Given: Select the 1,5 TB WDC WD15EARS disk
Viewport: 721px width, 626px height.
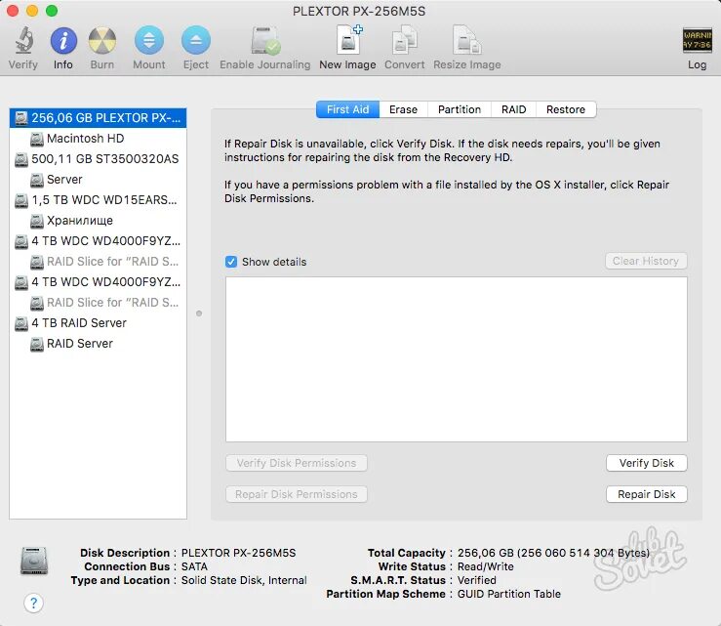Looking at the screenshot, I should pyautogui.click(x=98, y=200).
